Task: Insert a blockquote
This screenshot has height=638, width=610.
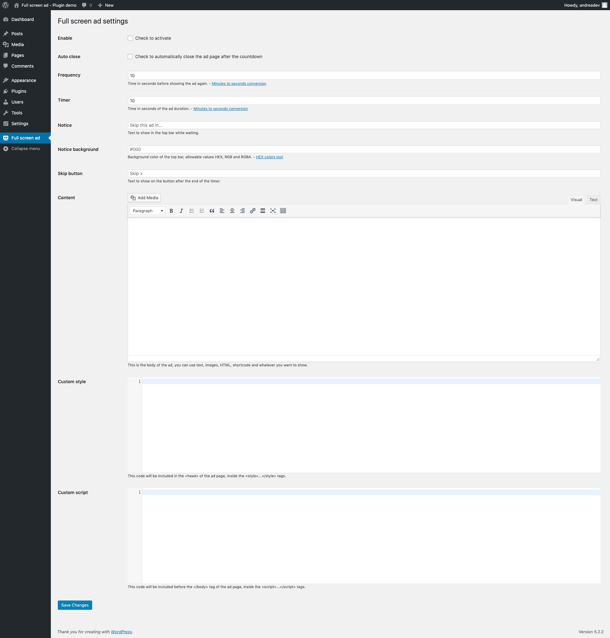Action: pyautogui.click(x=212, y=211)
